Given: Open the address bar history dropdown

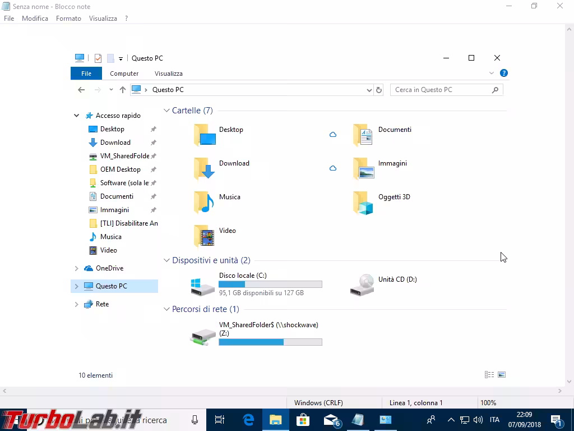Looking at the screenshot, I should point(369,90).
